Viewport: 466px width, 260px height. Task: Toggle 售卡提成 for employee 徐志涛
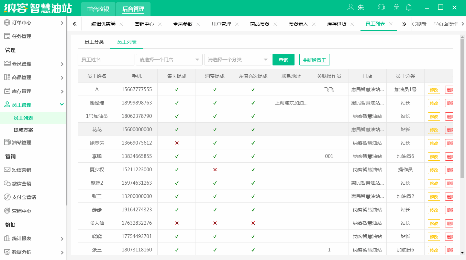177,143
